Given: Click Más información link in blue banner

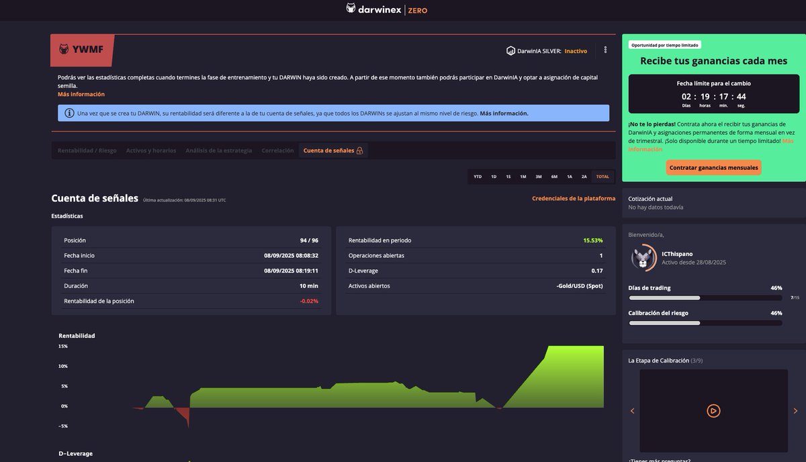Looking at the screenshot, I should 504,113.
